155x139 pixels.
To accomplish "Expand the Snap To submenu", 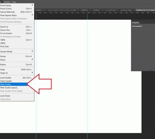I will (17, 73).
